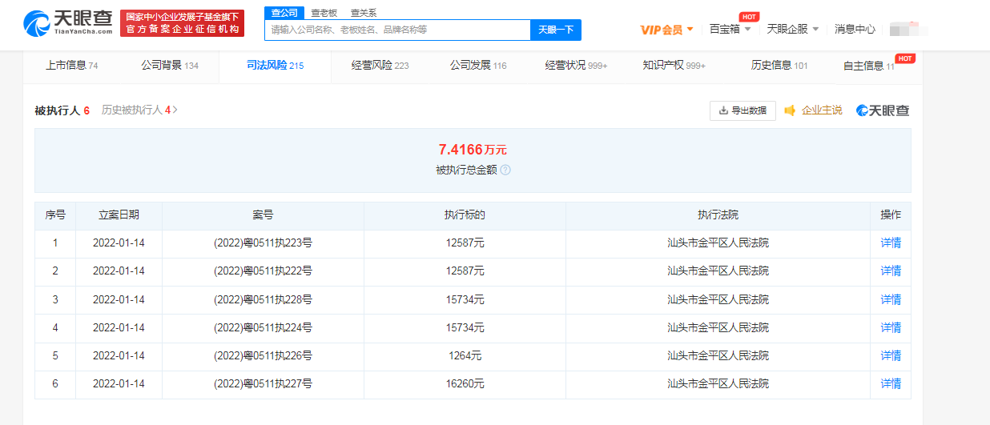990x425 pixels.
Task: Open the 司法风险 tab
Action: (x=275, y=66)
